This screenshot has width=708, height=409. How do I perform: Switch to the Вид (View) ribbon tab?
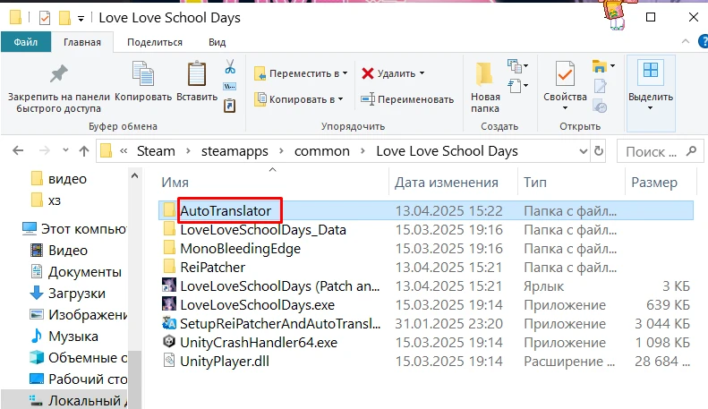tap(217, 42)
